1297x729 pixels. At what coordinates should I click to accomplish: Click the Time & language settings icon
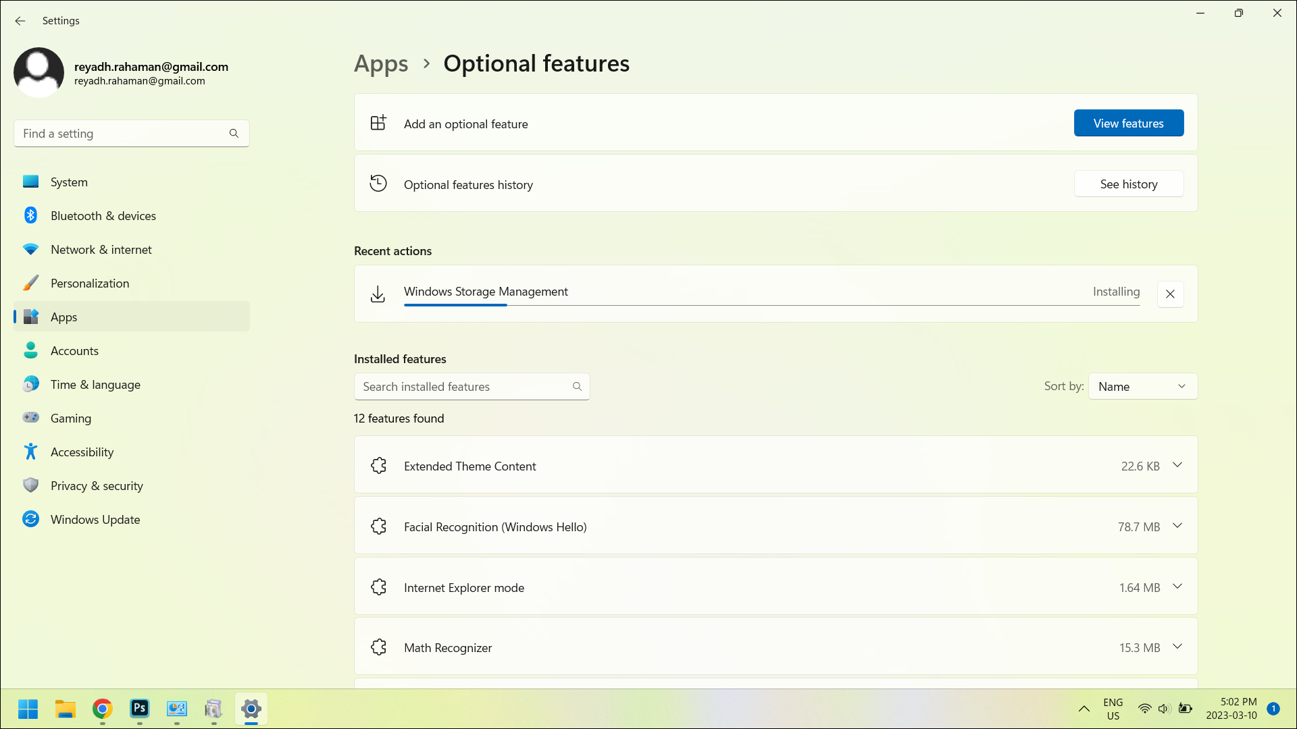point(30,383)
